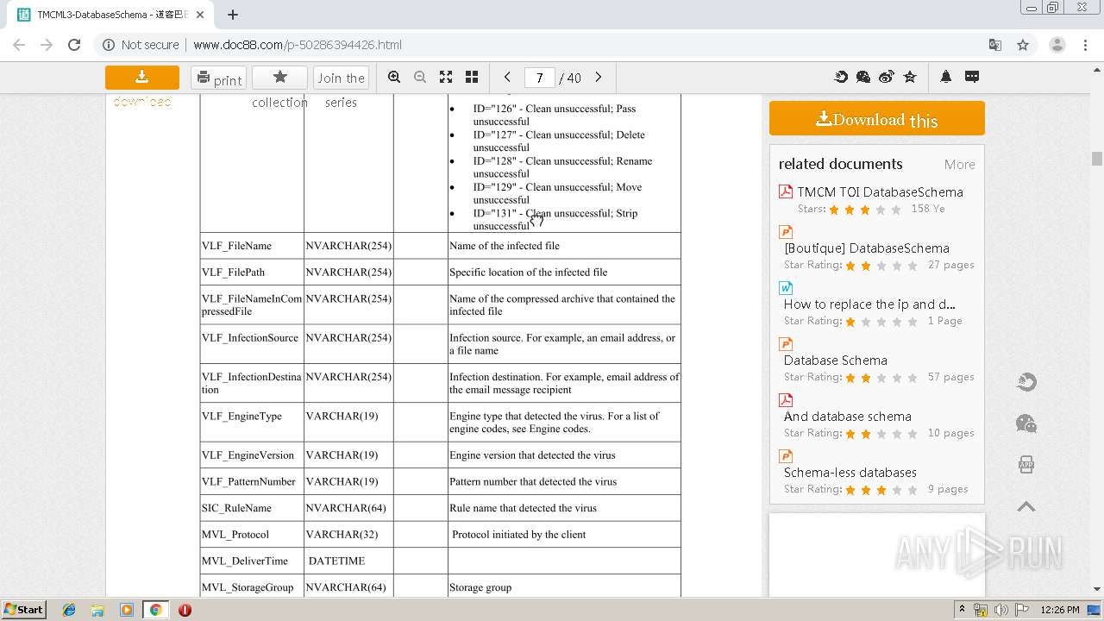This screenshot has width=1104, height=621.
Task: Click the browser back button
Action: (x=19, y=45)
